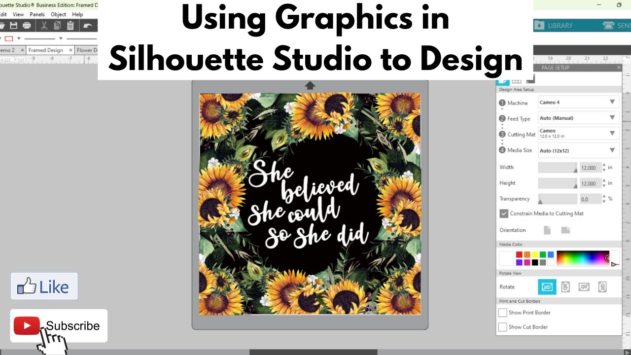631x355 pixels.
Task: Click inside the rainbow color spectrum picker
Action: 583,258
